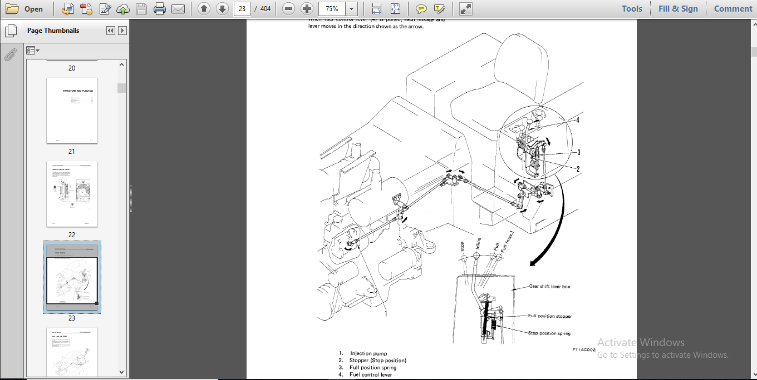Add a sticky note comment
Viewport: 757px width, 380px height.
click(421, 9)
